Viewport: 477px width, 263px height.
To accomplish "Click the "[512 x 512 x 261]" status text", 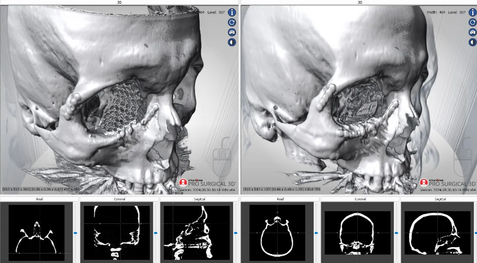I will tap(16, 189).
